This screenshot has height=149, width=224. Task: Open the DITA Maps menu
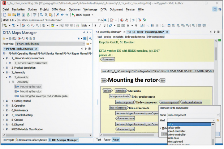[x=59, y=9]
